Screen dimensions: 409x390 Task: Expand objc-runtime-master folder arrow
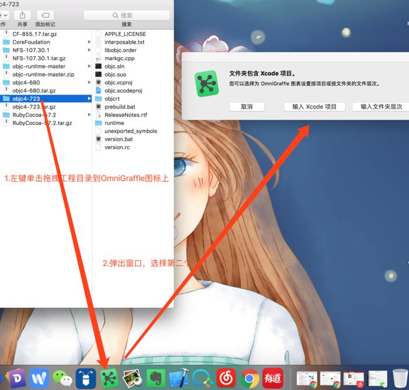pyautogui.click(x=89, y=66)
